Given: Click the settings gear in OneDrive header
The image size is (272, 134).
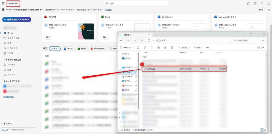Looking at the screenshot, I should [x=255, y=3].
